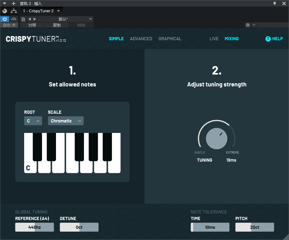Open the CrispyTuner 2 insert selector dropdown
The width and height of the screenshot is (289, 240).
[x=42, y=11]
